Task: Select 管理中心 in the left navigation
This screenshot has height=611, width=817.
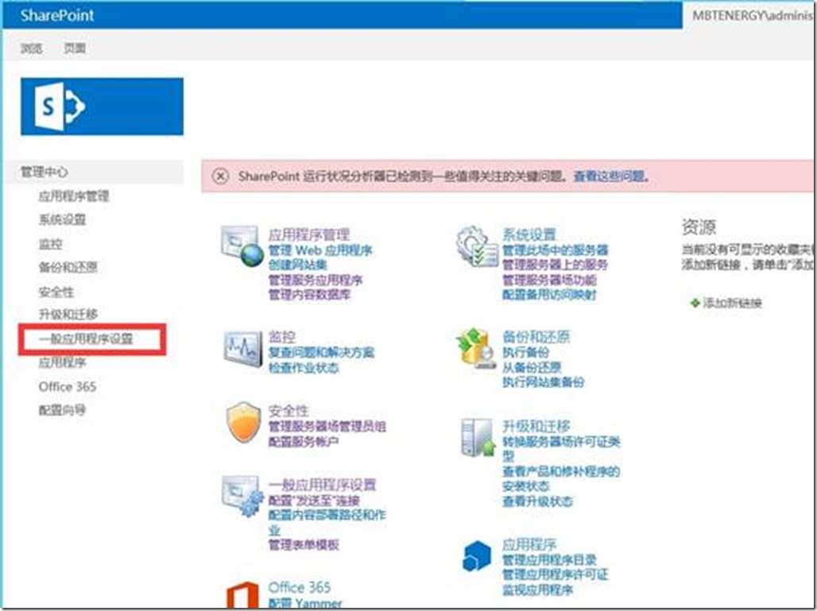Action: pos(45,172)
